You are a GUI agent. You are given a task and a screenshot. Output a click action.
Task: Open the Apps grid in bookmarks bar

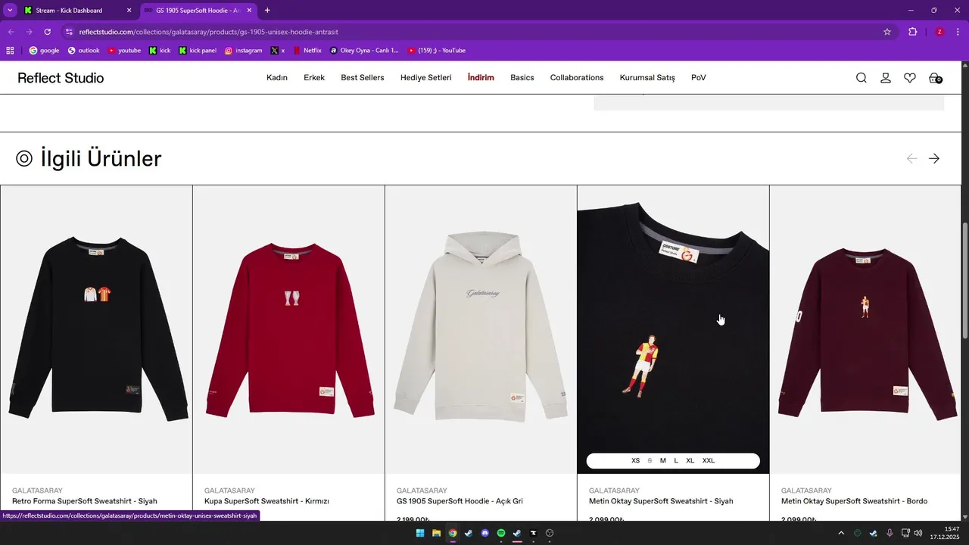(10, 51)
